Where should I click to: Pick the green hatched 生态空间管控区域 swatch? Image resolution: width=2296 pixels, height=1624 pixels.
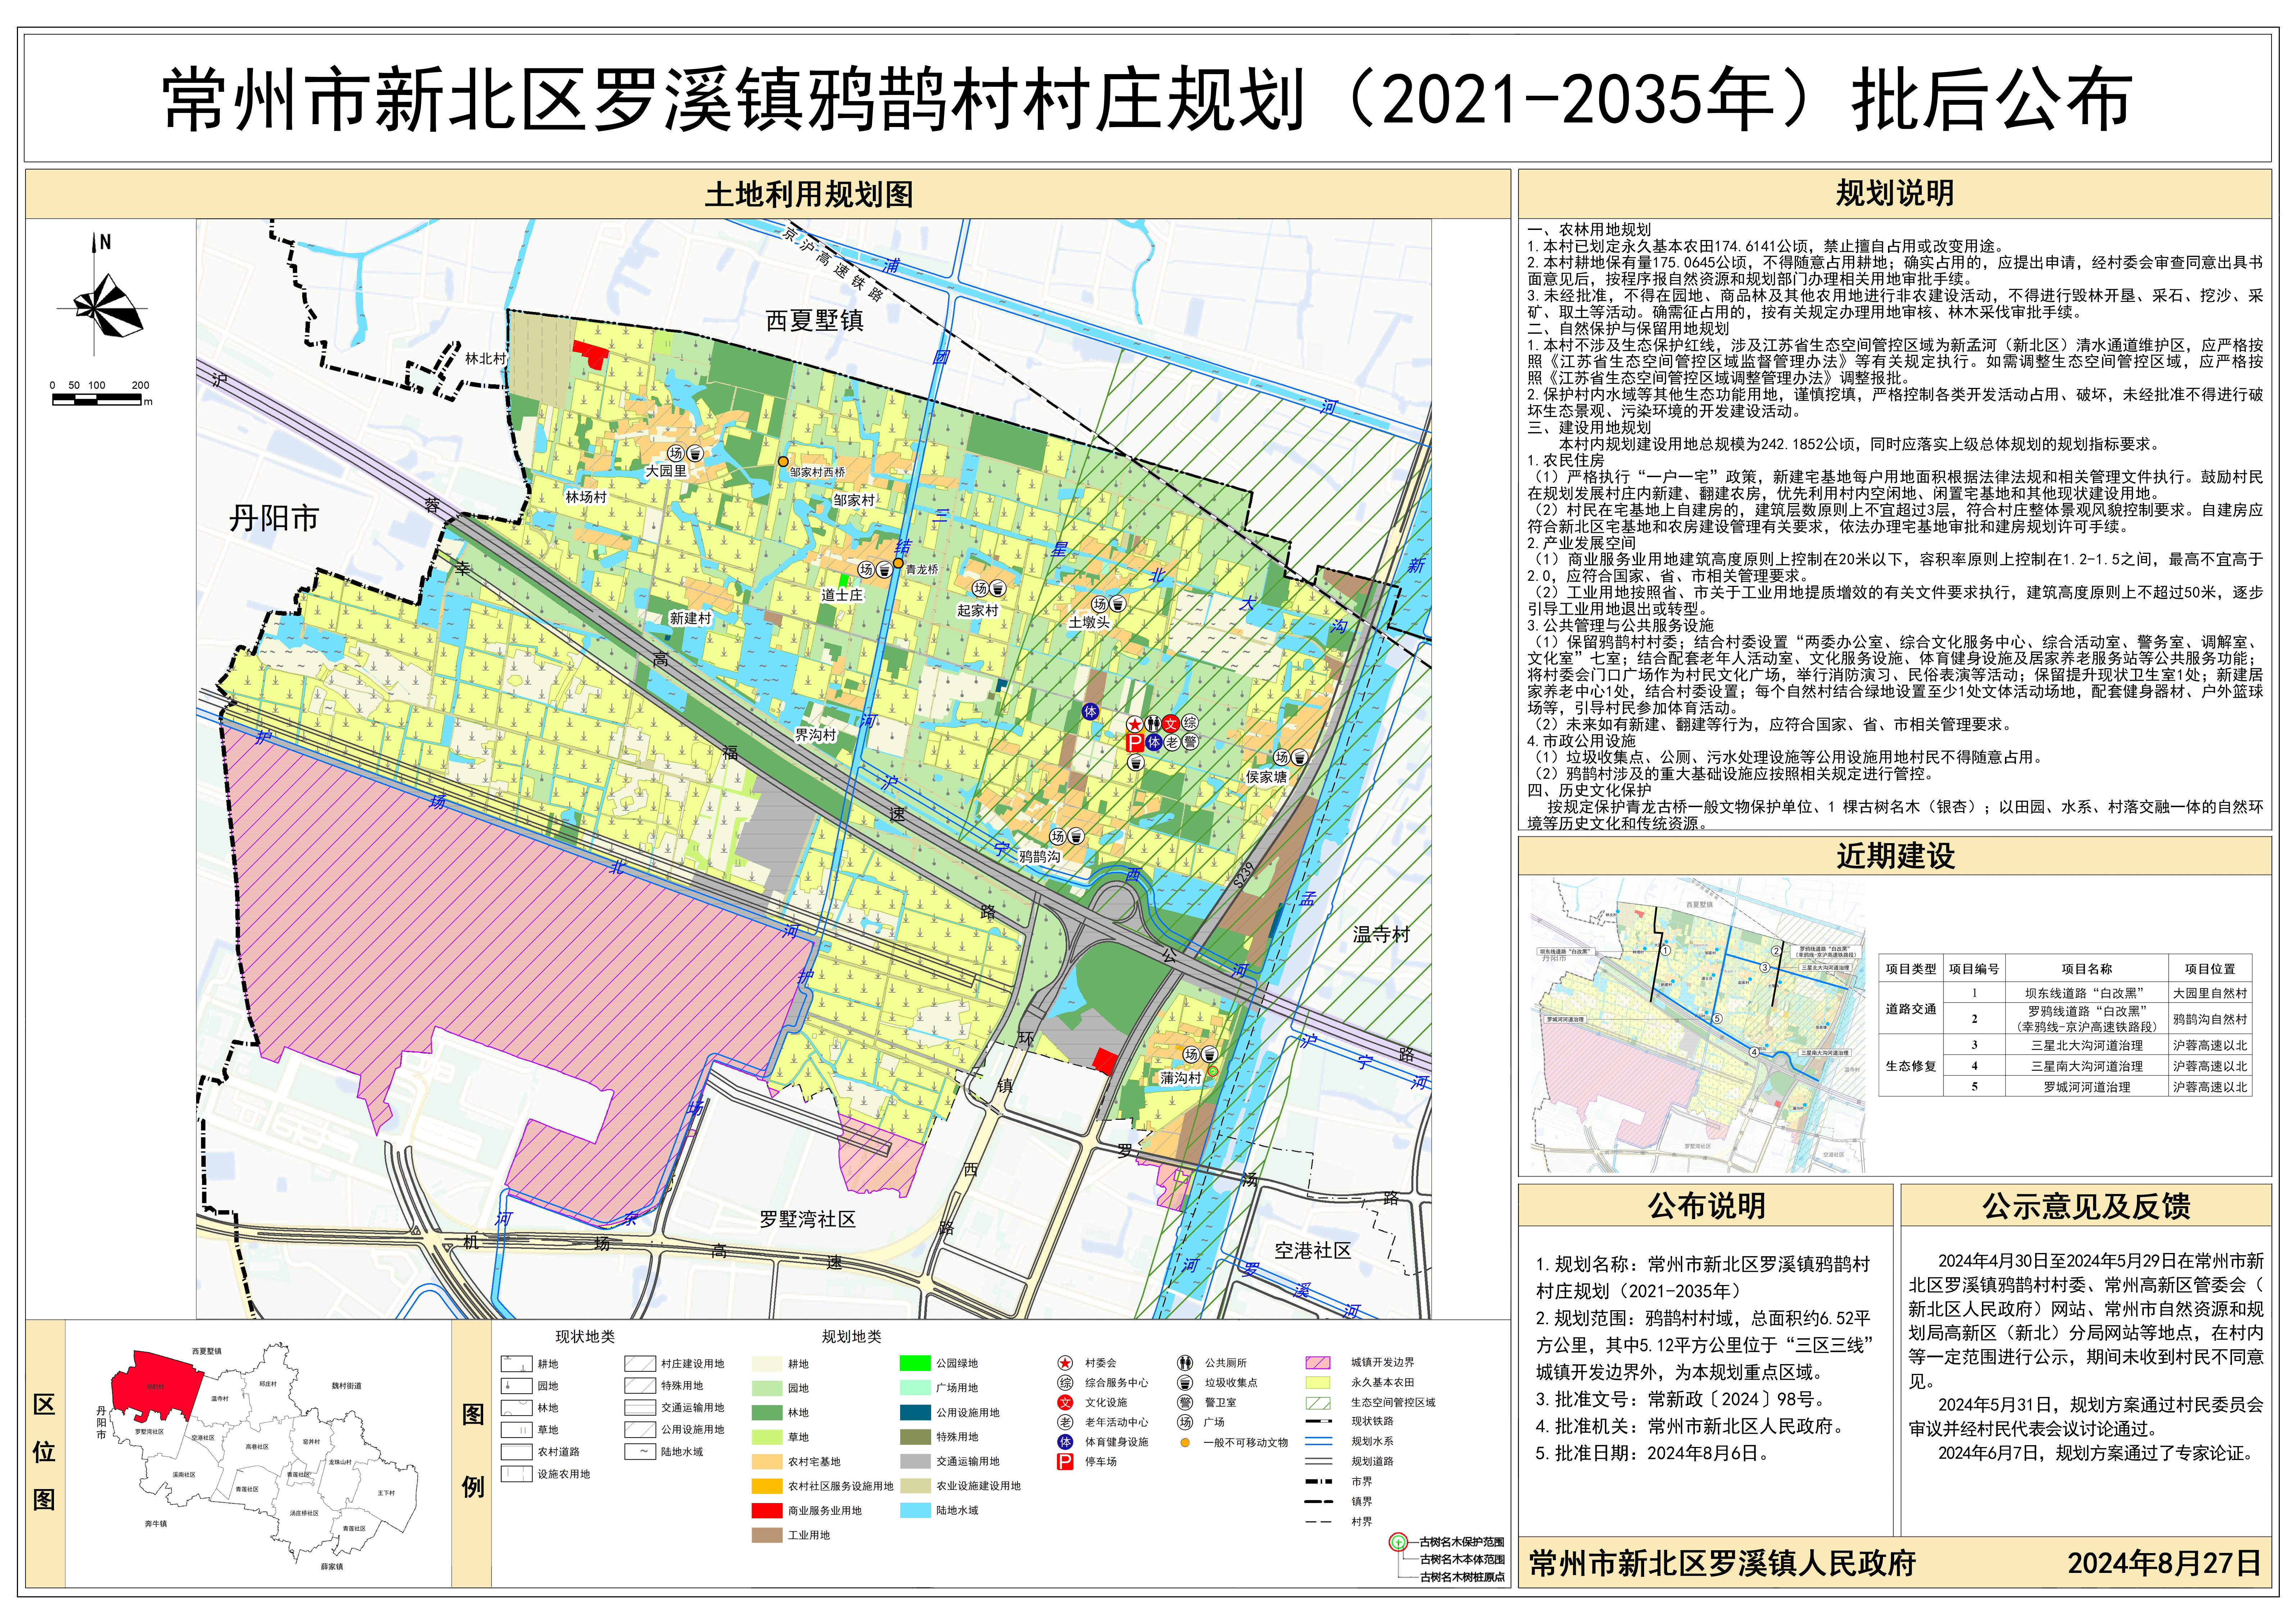click(1318, 1403)
